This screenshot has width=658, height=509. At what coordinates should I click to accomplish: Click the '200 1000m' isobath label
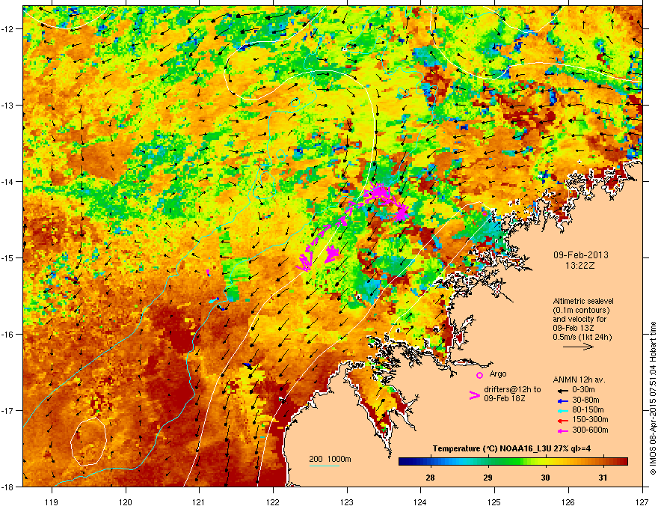tap(330, 459)
